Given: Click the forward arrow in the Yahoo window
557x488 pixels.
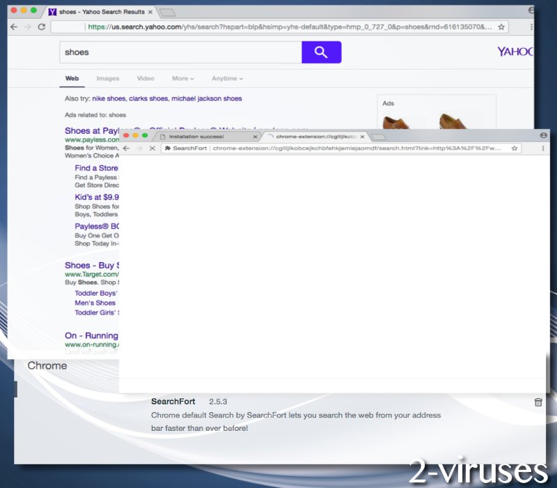Looking at the screenshot, I should 26,26.
